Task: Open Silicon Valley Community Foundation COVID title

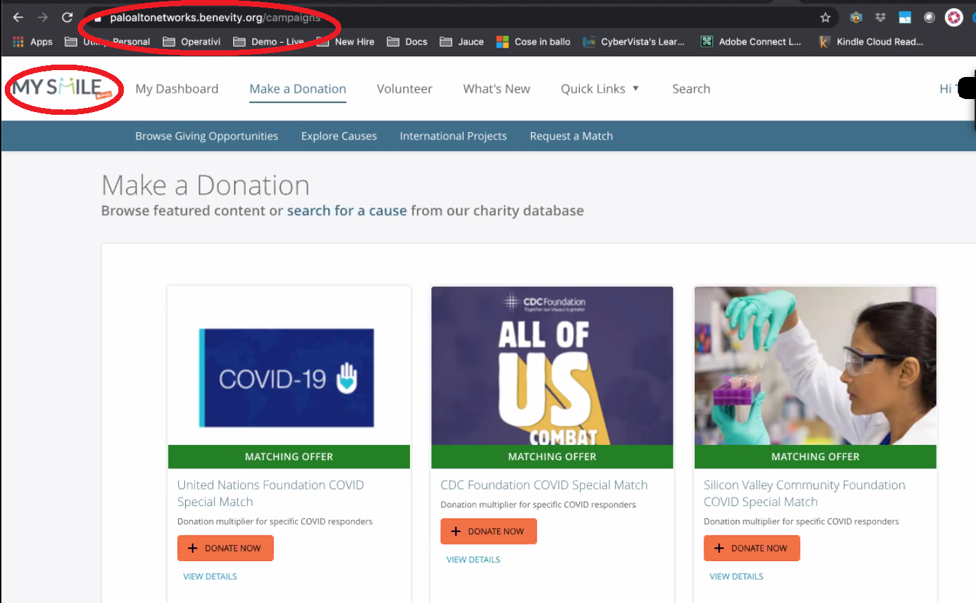Action: [x=804, y=493]
